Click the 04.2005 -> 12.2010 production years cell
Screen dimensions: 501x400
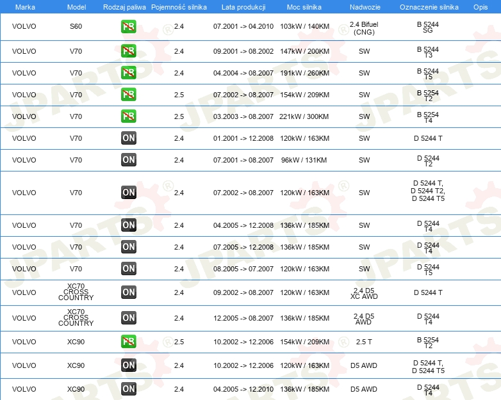[243, 389]
